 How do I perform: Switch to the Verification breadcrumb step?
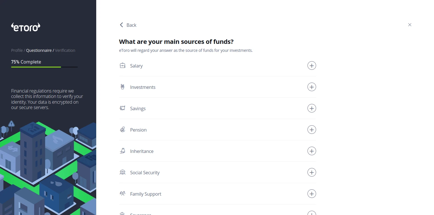click(x=65, y=50)
